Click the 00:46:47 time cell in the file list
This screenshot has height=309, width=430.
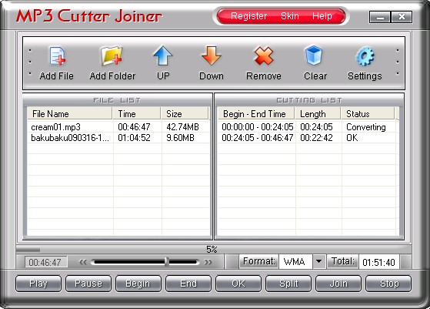[134, 127]
